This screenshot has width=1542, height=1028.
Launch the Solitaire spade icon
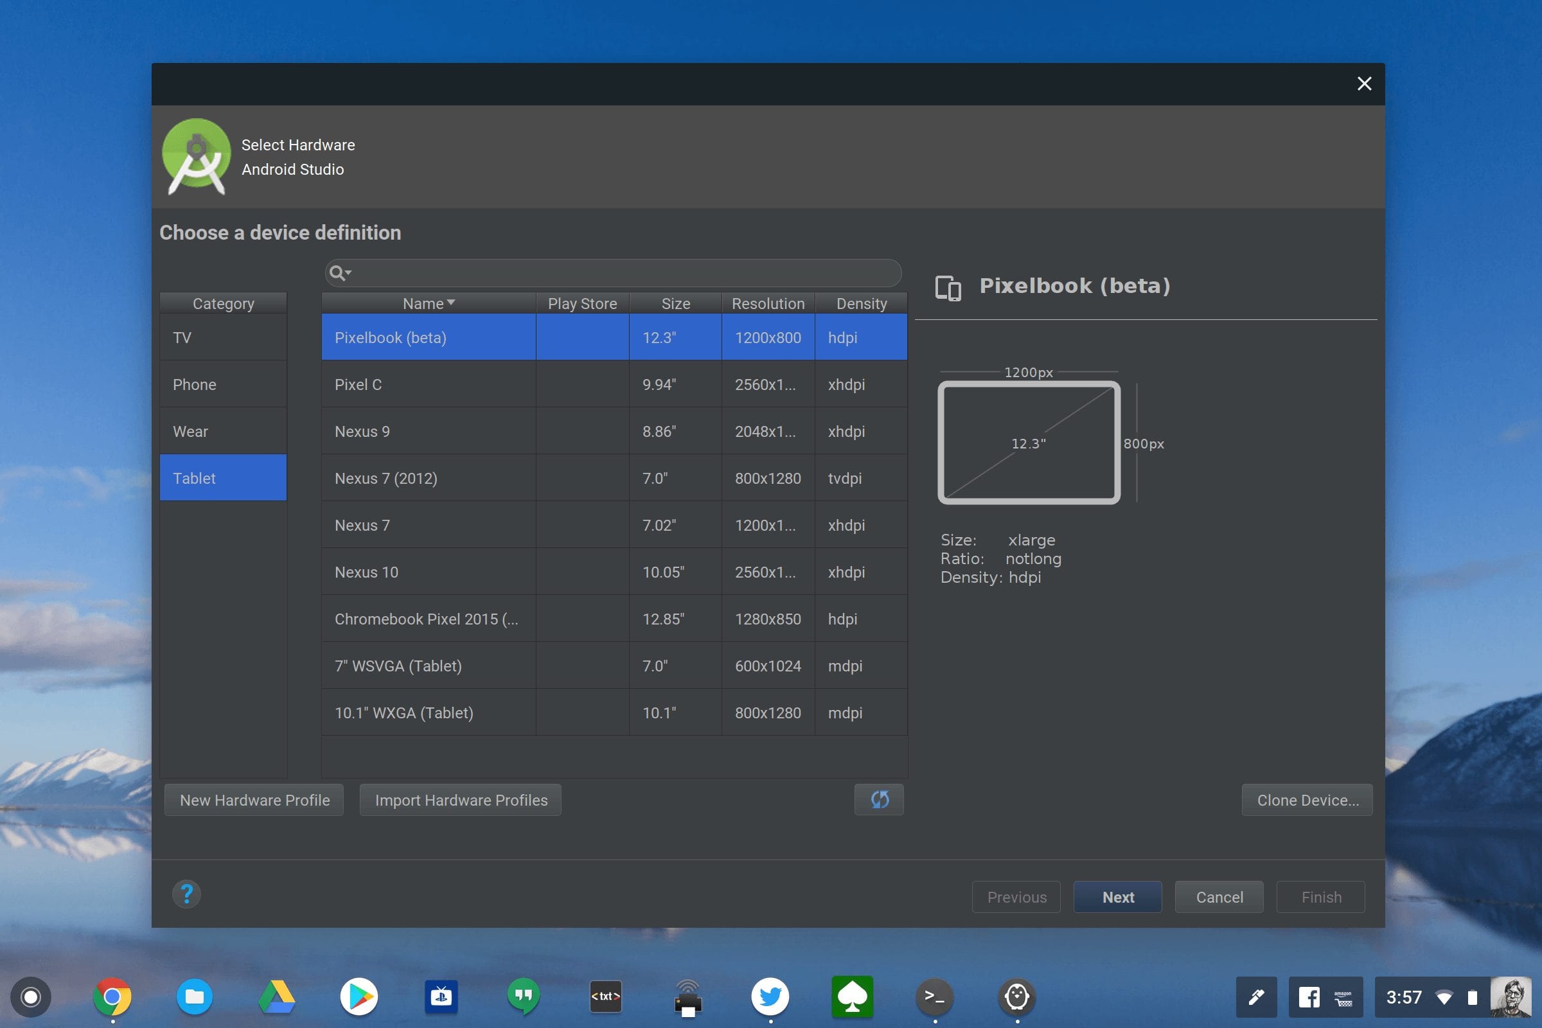(853, 997)
